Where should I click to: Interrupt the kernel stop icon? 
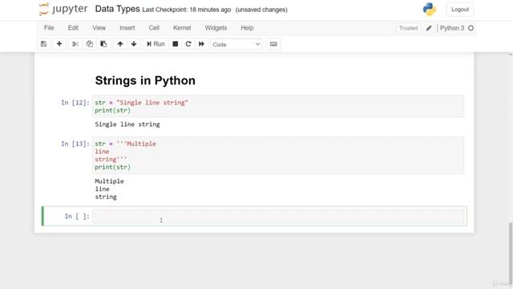[176, 44]
